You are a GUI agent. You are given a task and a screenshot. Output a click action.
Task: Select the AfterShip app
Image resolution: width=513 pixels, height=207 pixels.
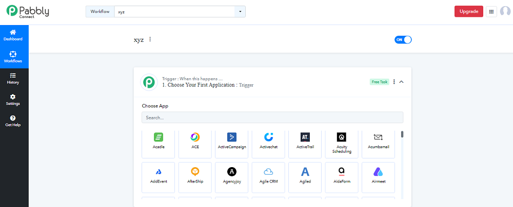[195, 177]
